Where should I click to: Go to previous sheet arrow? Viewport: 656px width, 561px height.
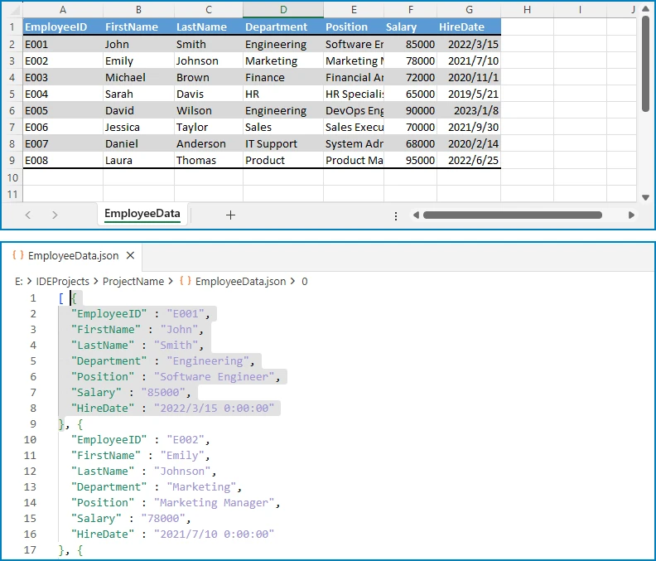[x=28, y=215]
